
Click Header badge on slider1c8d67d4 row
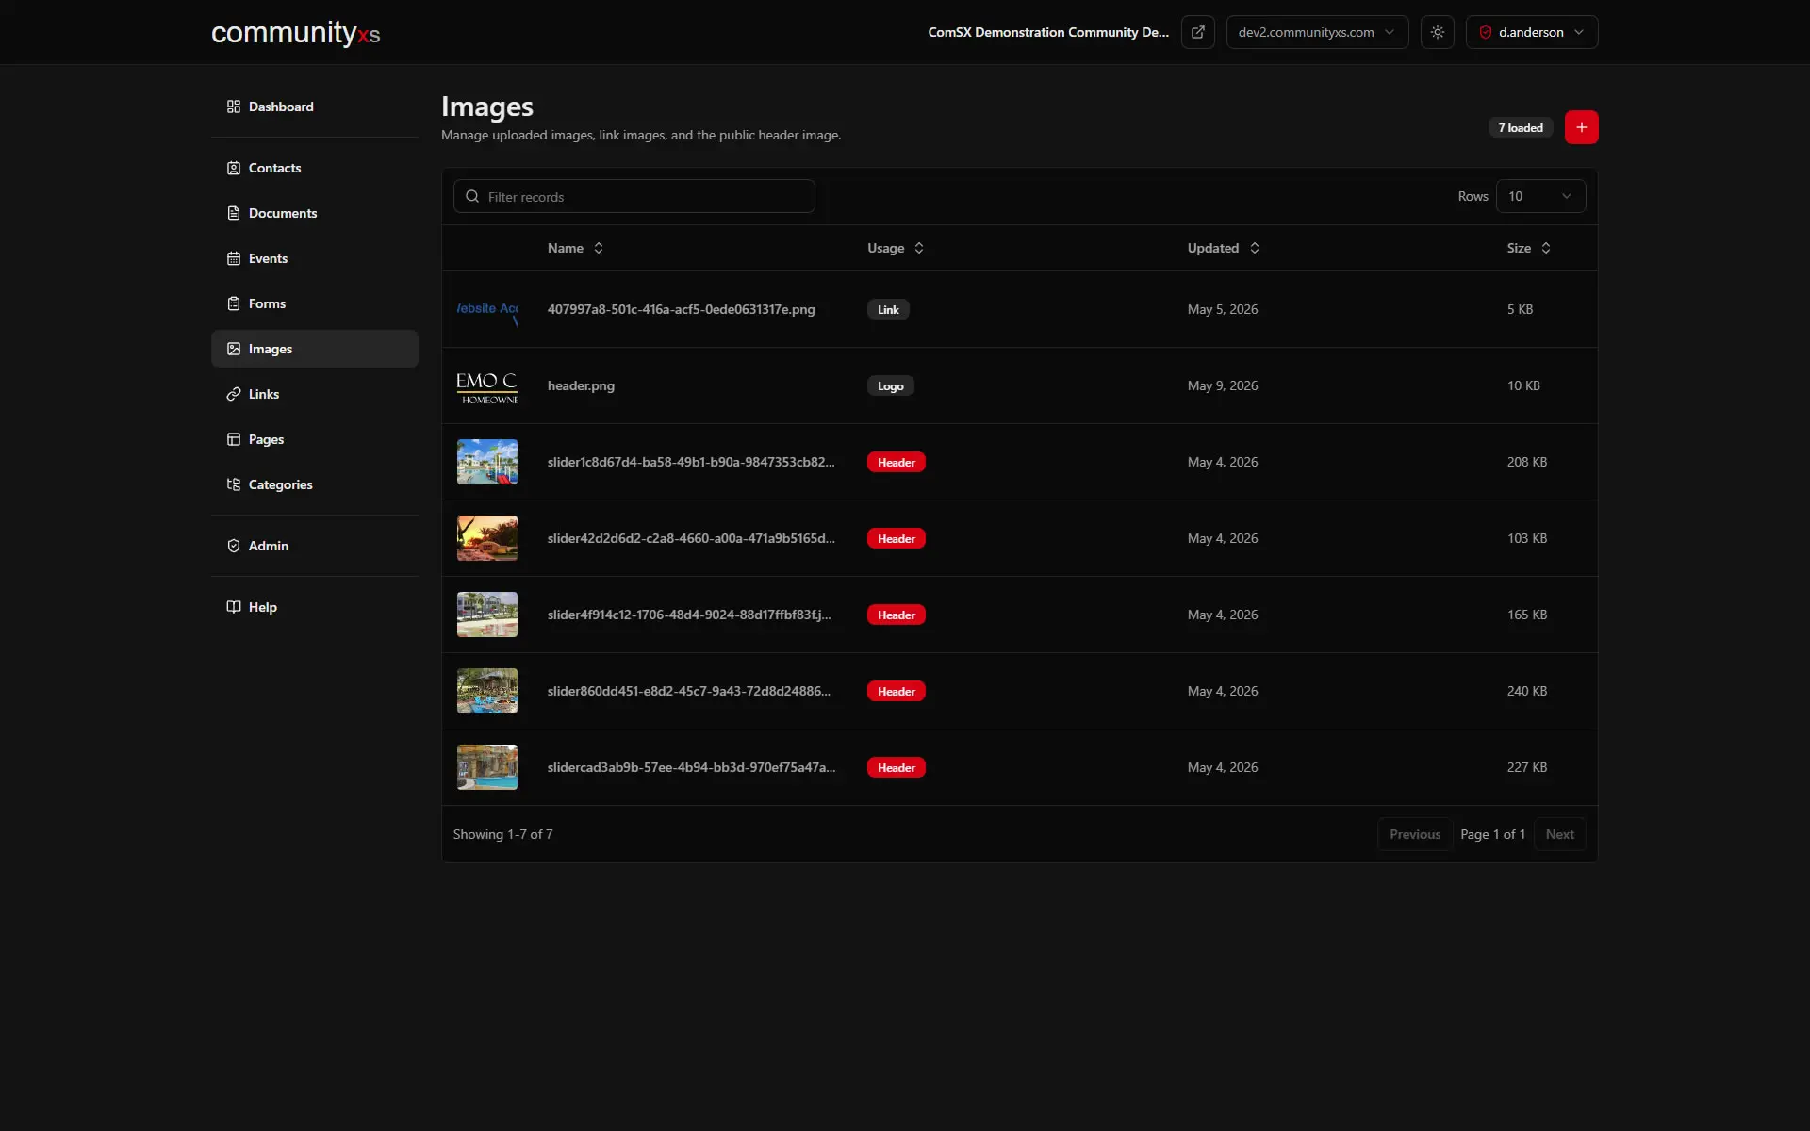coord(897,462)
